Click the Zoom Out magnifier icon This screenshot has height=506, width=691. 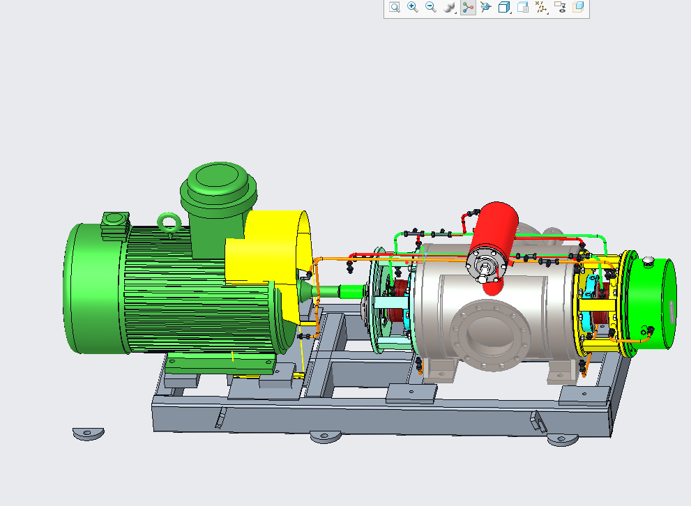point(430,7)
